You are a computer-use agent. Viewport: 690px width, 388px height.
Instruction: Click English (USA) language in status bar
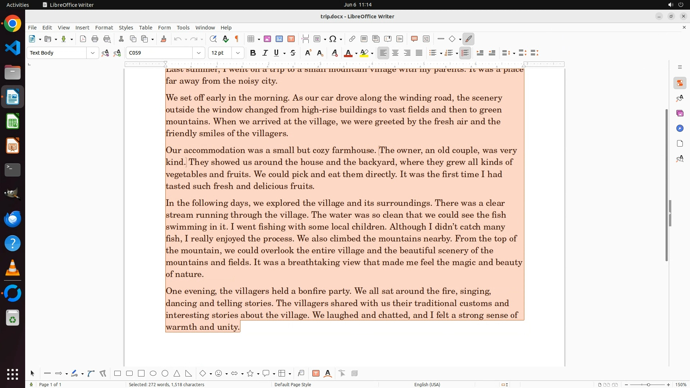(x=427, y=384)
